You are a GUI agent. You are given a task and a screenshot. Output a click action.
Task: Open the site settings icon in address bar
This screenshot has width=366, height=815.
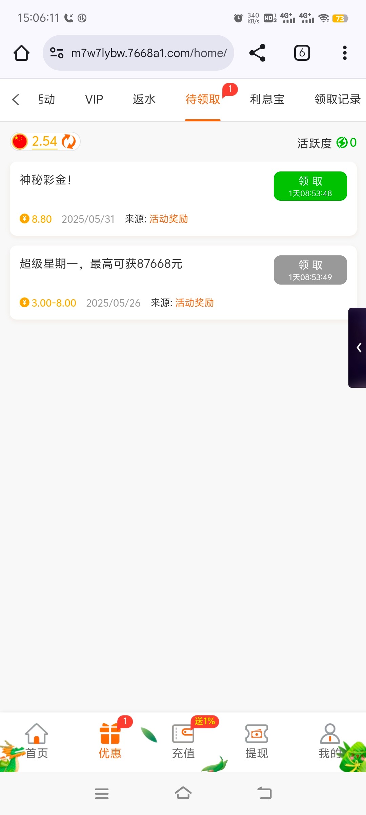tap(57, 53)
